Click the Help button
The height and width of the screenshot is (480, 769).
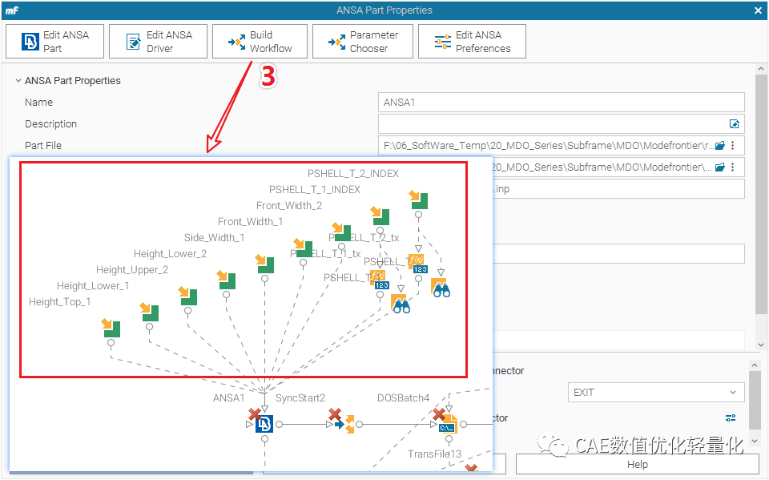637,464
